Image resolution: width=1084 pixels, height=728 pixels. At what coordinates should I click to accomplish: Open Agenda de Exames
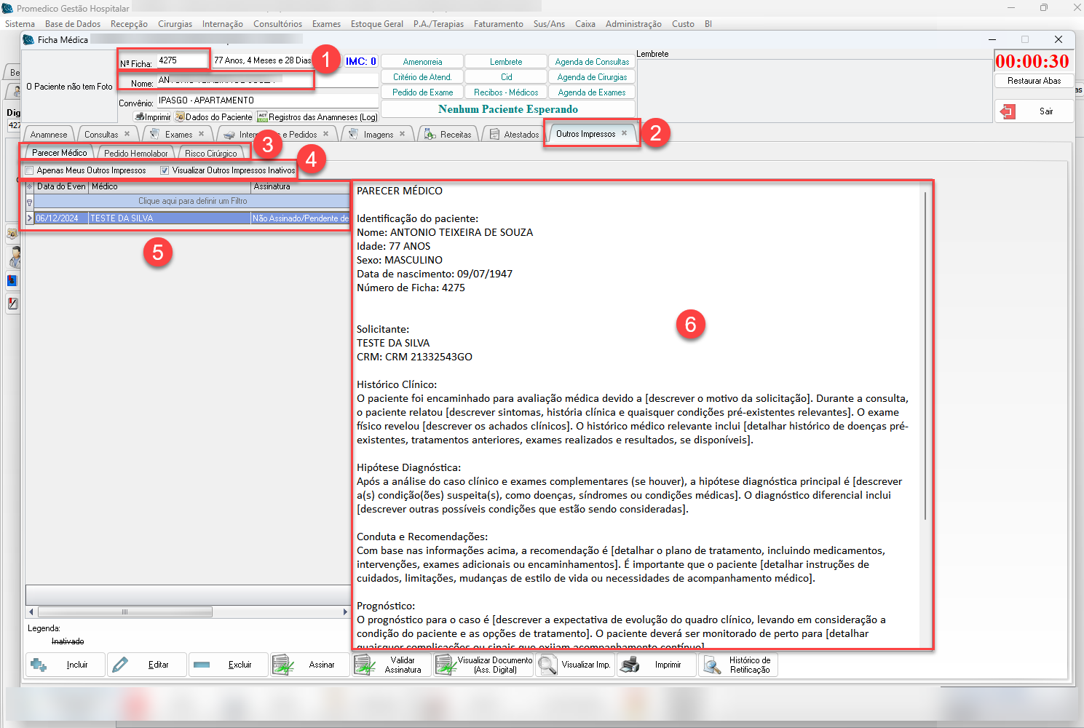point(592,92)
